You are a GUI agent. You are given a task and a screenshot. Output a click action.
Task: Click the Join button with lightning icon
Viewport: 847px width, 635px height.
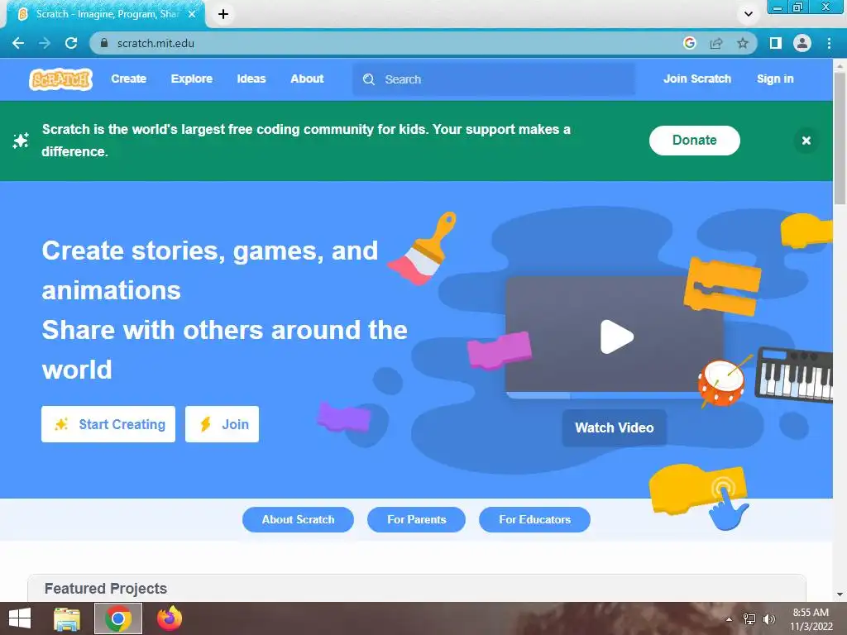222,424
